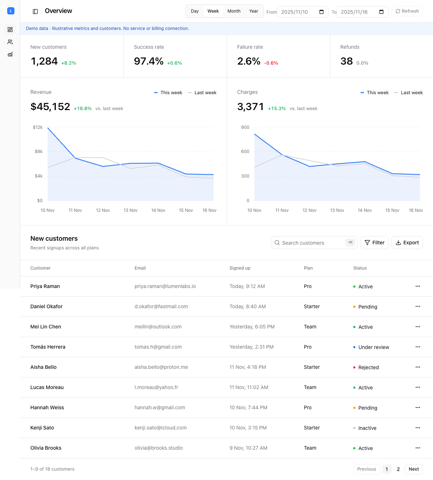The height and width of the screenshot is (480, 433).
Task: Click email priya.raman@lumenlabs.io
Action: tap(165, 286)
